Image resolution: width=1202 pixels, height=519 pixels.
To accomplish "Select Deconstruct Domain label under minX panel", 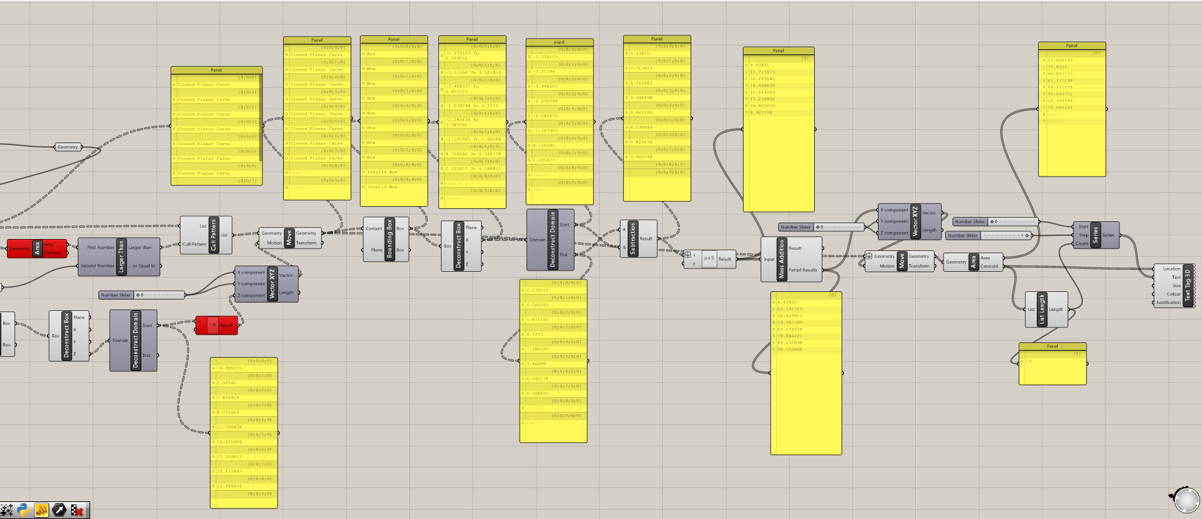I will pos(552,240).
